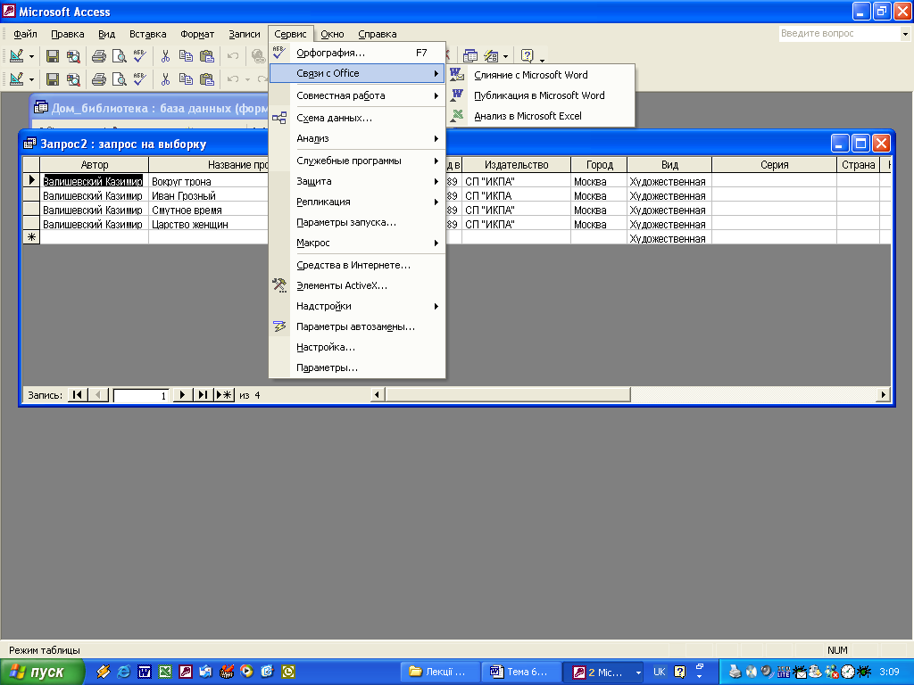Open the Окно menu
Image resolution: width=914 pixels, height=685 pixels.
coord(332,34)
